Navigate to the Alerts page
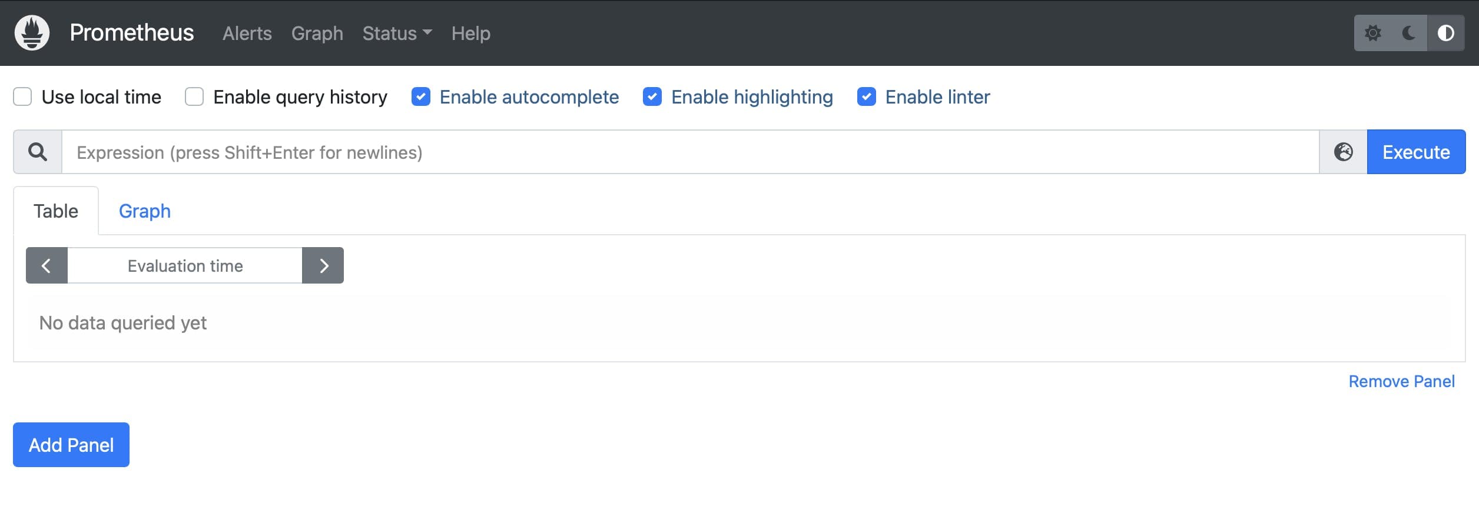Image resolution: width=1479 pixels, height=513 pixels. coord(247,33)
